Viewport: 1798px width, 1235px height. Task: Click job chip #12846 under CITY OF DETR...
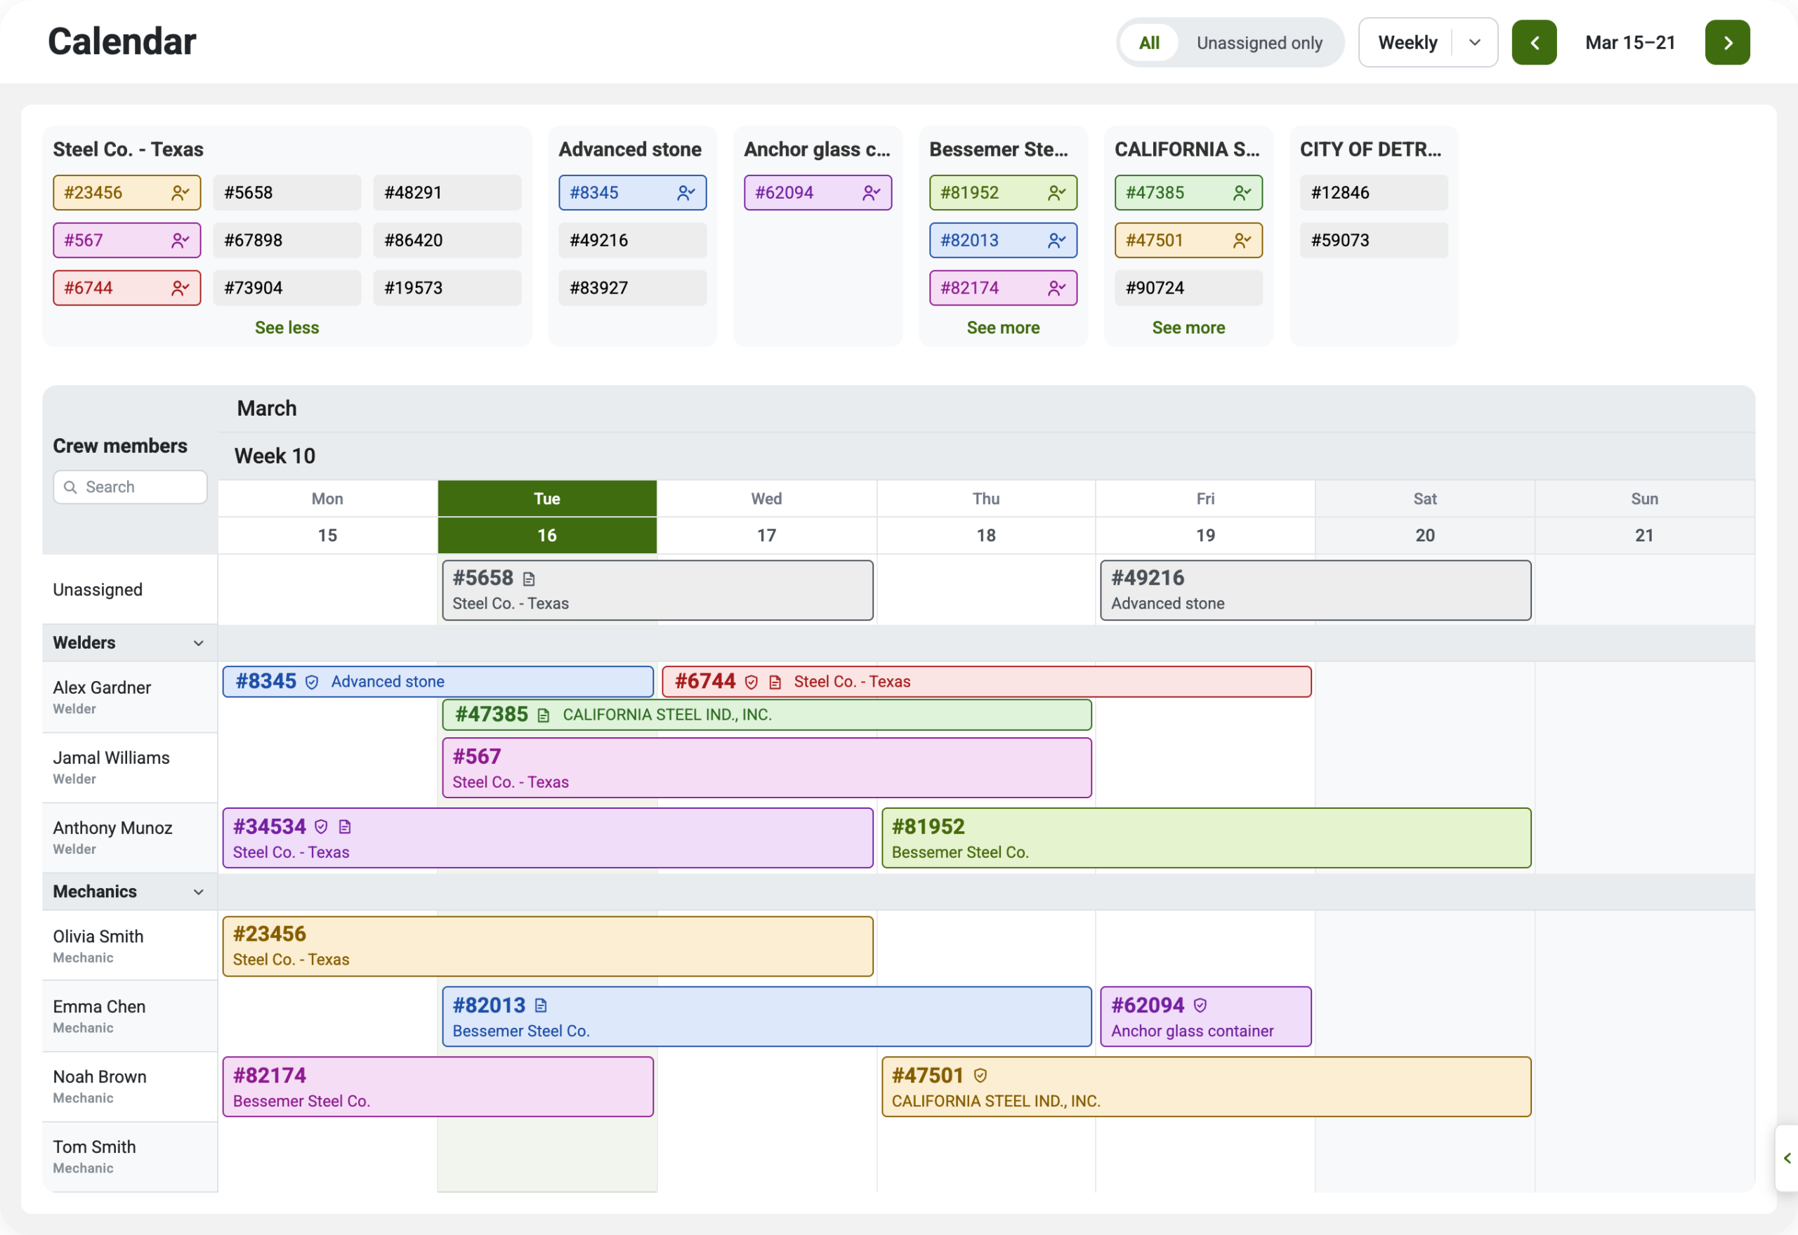coord(1373,192)
